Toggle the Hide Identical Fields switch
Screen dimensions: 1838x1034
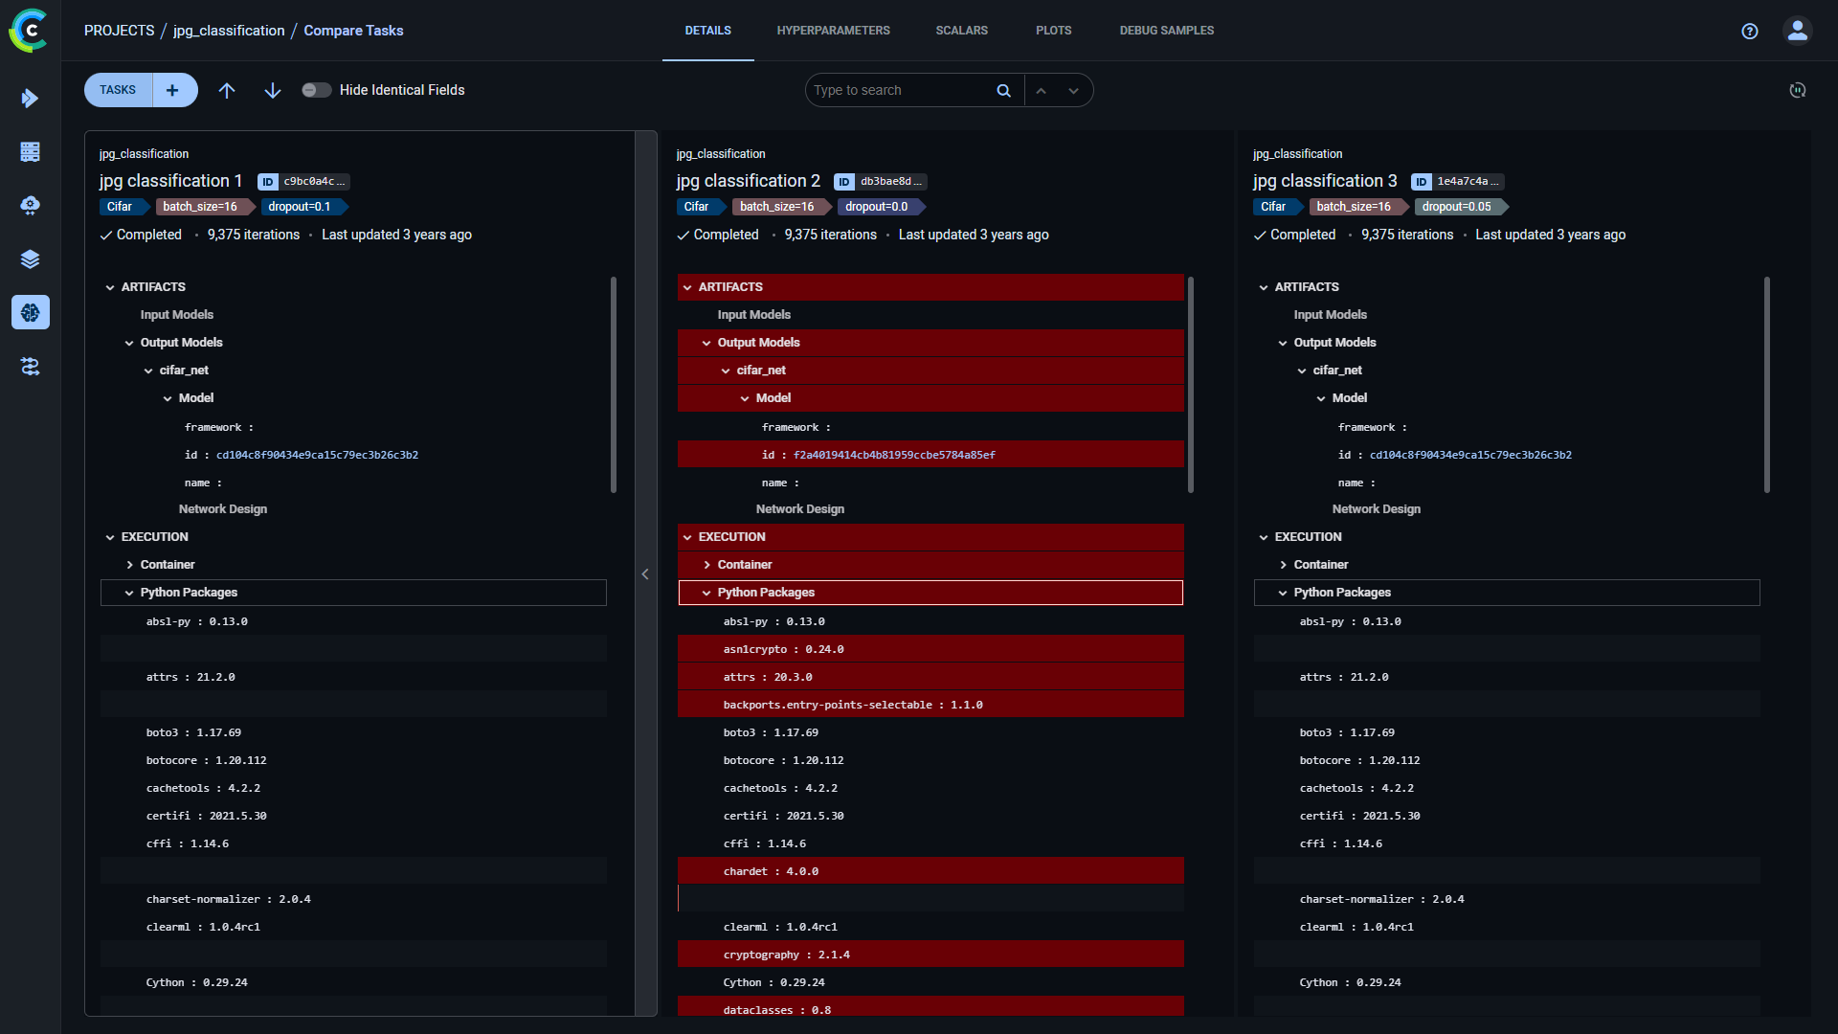[316, 90]
